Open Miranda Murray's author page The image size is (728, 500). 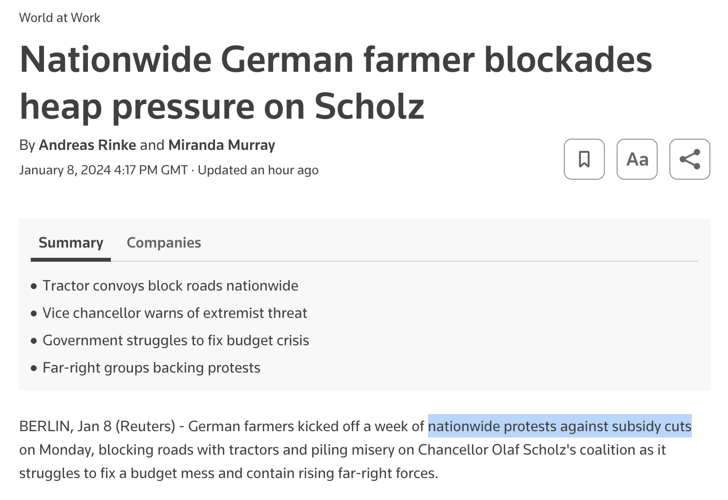[x=221, y=145]
